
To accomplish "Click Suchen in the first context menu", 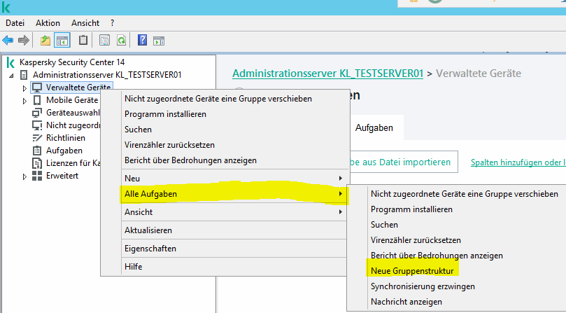I will [138, 130].
